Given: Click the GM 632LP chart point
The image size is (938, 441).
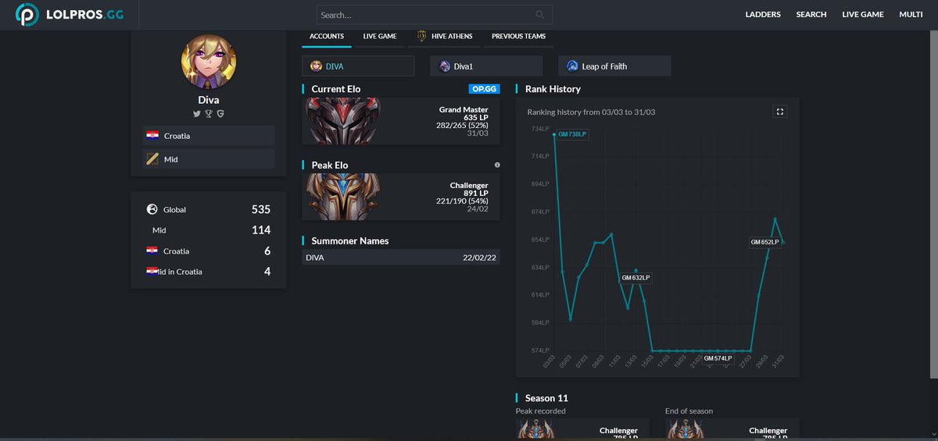Looking at the screenshot, I should (x=635, y=278).
